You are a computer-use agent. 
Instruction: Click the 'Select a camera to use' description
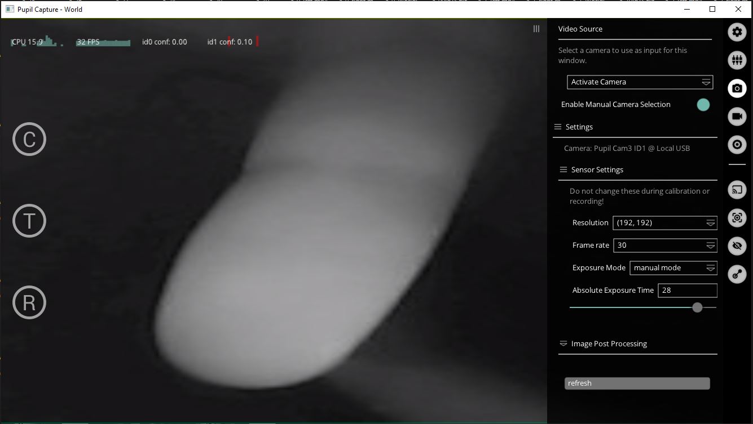[x=623, y=55]
